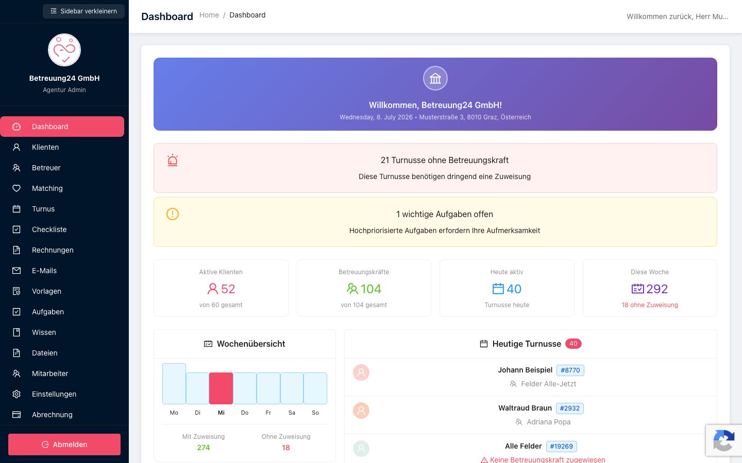Click 'Willkommen zurück, Herr Mu...' header text
Image resolution: width=742 pixels, height=463 pixels.
678,16
